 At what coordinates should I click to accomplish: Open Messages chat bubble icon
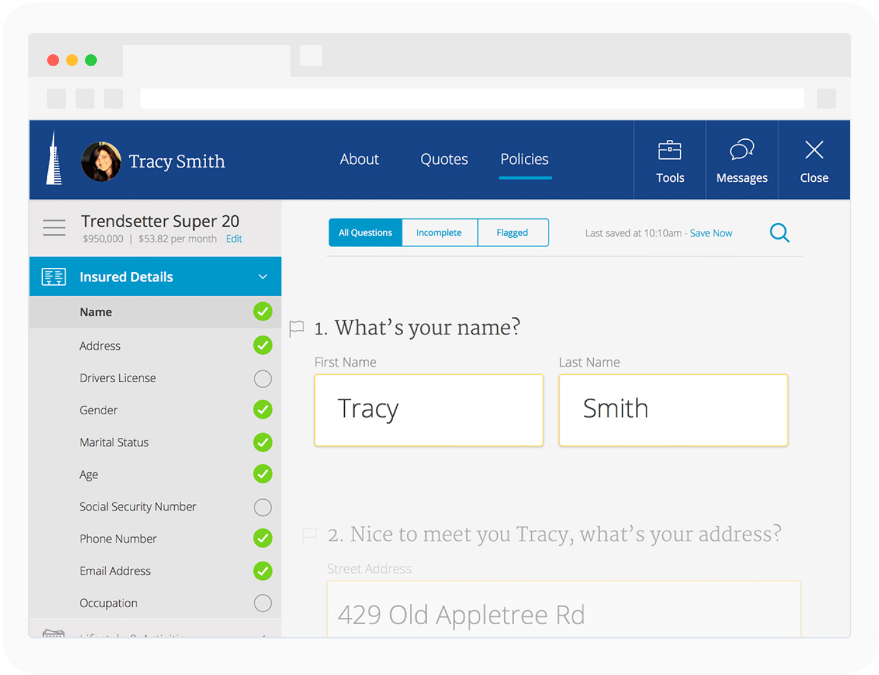741,150
